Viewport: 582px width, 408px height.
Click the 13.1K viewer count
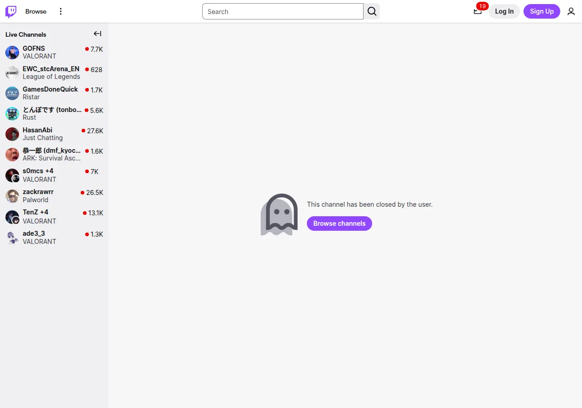[96, 213]
